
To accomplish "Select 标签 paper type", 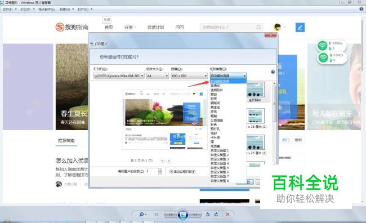I will 228,99.
